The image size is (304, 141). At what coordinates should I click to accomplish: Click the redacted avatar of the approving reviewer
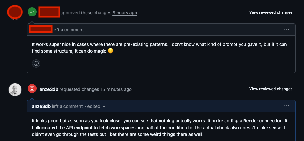tap(15, 12)
